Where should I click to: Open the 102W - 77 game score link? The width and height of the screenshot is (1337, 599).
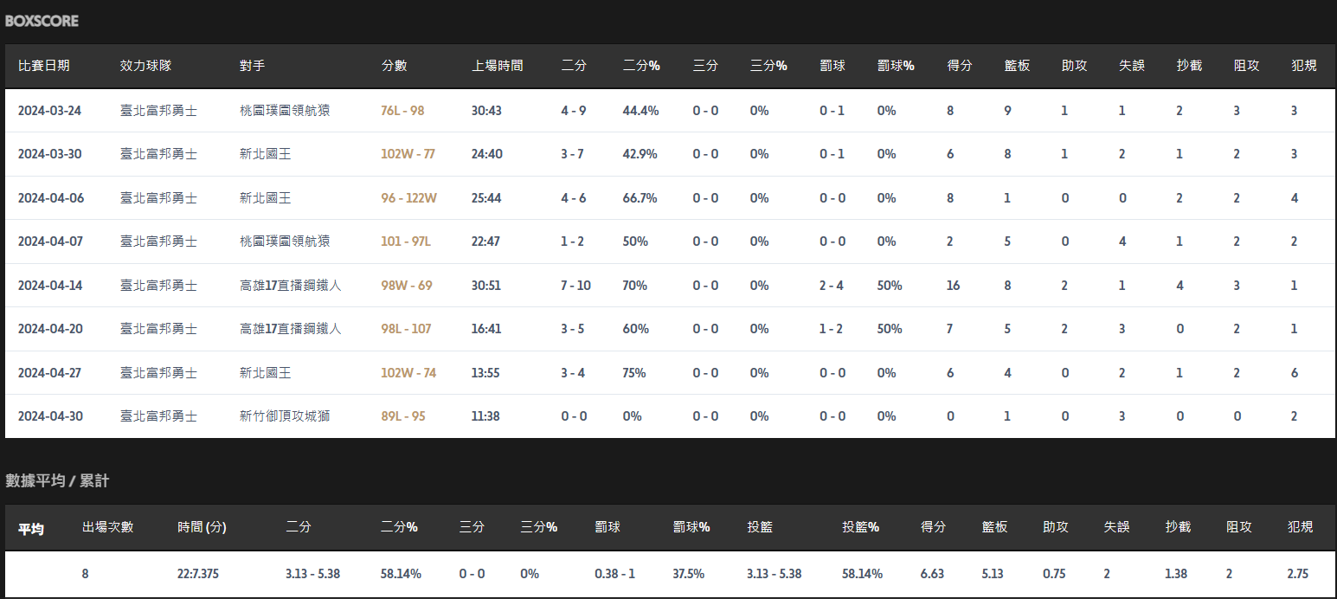pyautogui.click(x=408, y=154)
